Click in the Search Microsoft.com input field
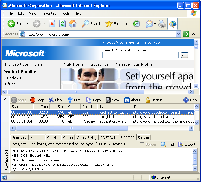Viewport: 201px width, 182px height. tap(140, 55)
